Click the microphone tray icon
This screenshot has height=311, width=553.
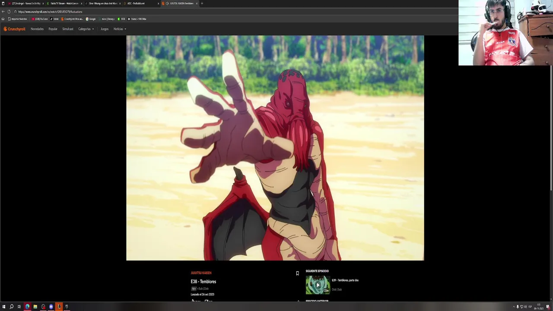518,307
